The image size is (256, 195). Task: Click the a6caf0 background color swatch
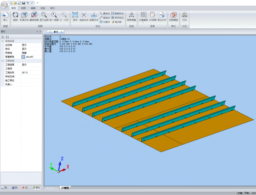23,57
